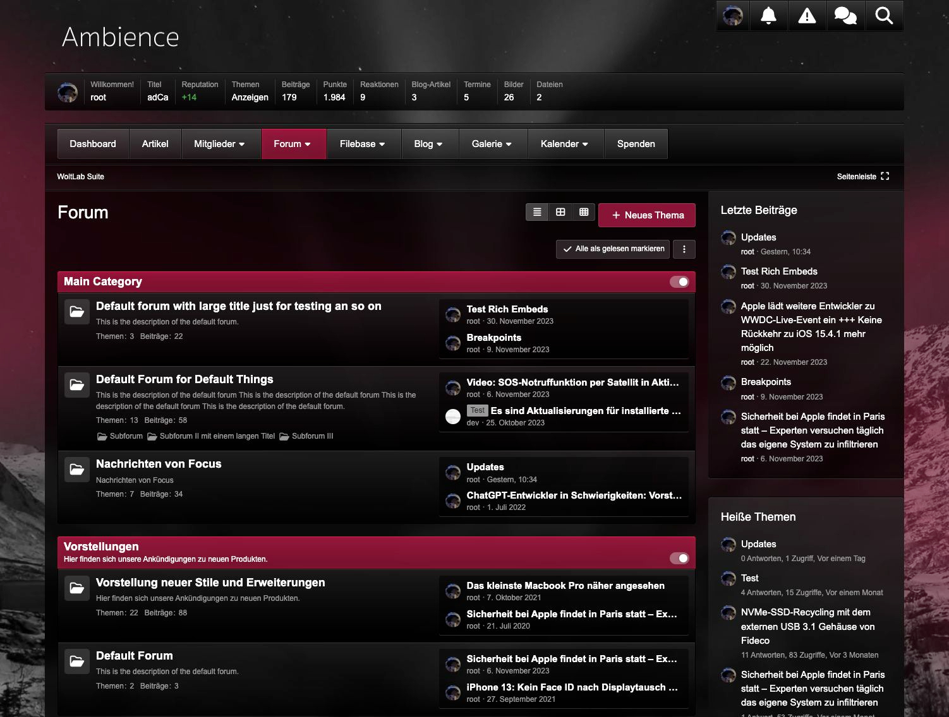Image resolution: width=949 pixels, height=717 pixels.
Task: Switch to the four-tile grid view icon
Action: coord(560,212)
